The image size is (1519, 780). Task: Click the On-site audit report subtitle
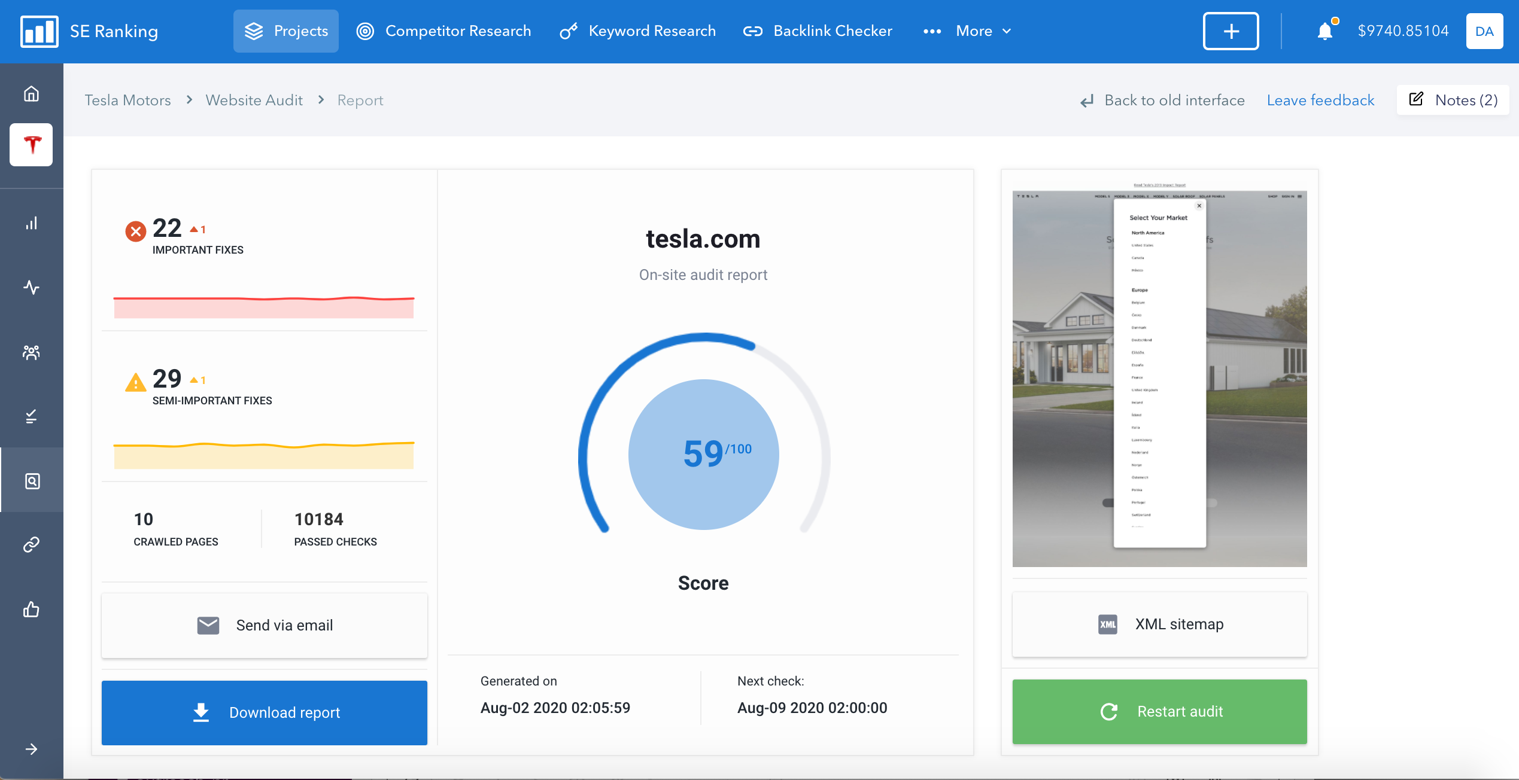[x=703, y=275]
